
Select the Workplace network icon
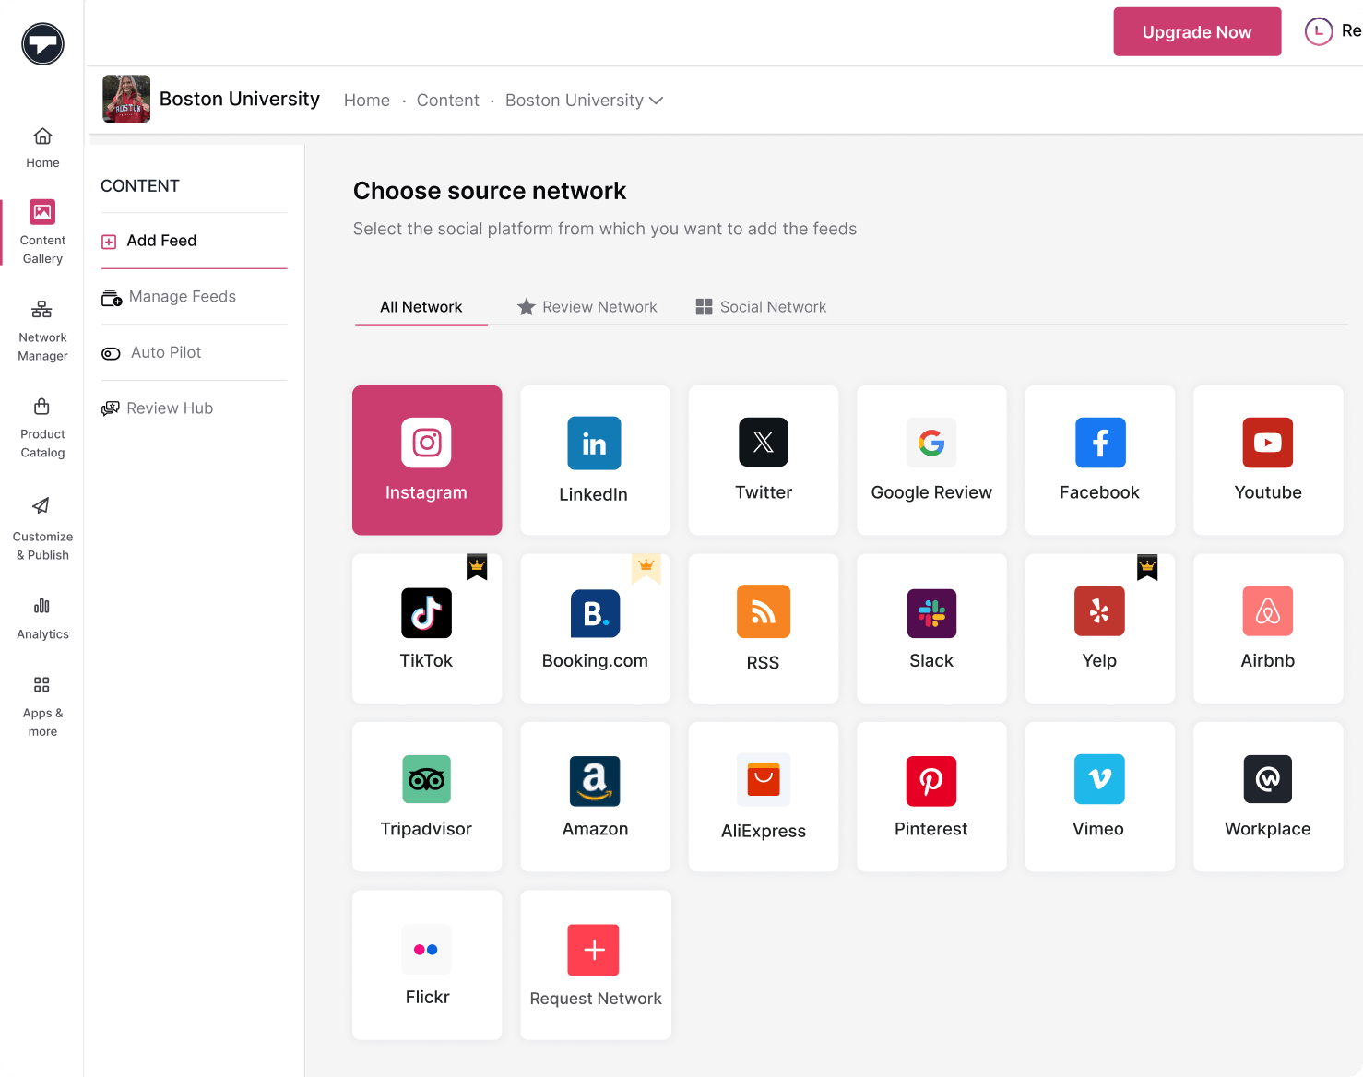point(1268,779)
